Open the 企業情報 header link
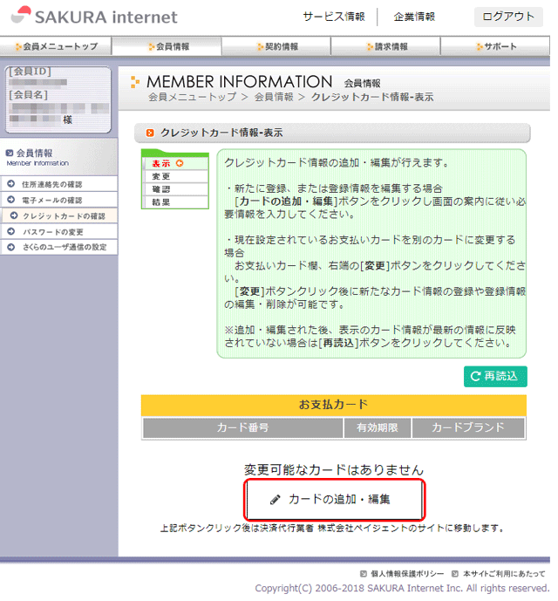This screenshot has height=601, width=558. (414, 17)
